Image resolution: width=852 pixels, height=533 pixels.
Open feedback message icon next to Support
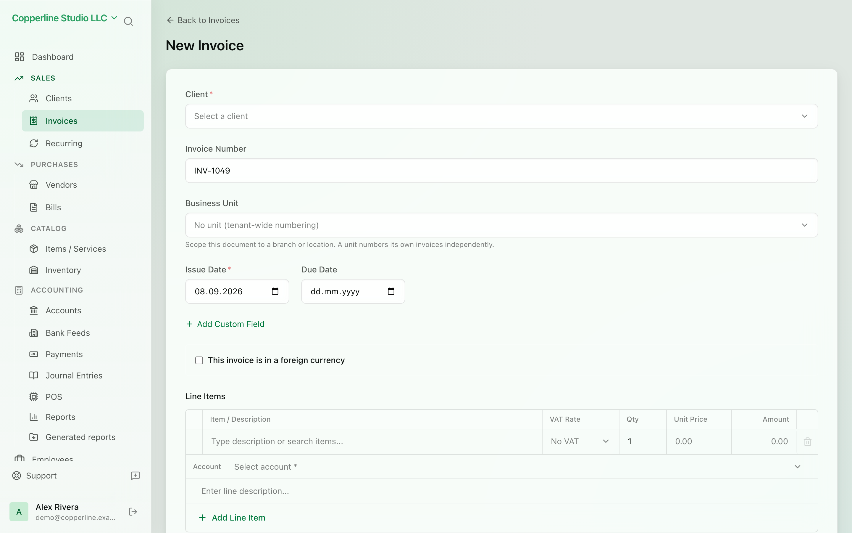(135, 476)
